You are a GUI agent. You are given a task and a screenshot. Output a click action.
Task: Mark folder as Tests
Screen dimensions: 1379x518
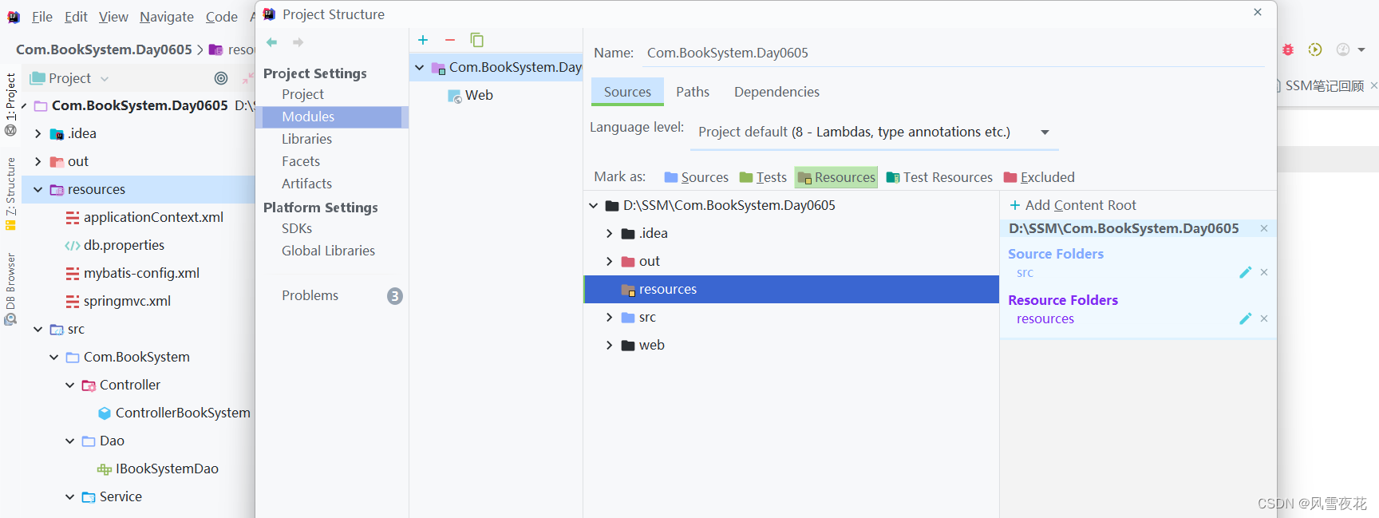[763, 177]
